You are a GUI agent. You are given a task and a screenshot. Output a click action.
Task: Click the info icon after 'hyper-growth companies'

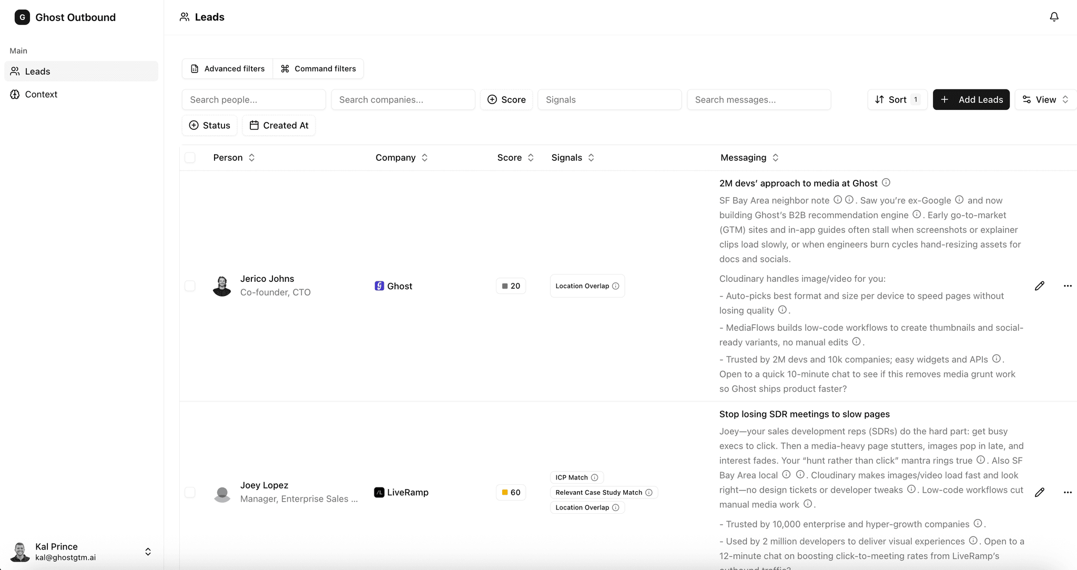(x=978, y=523)
